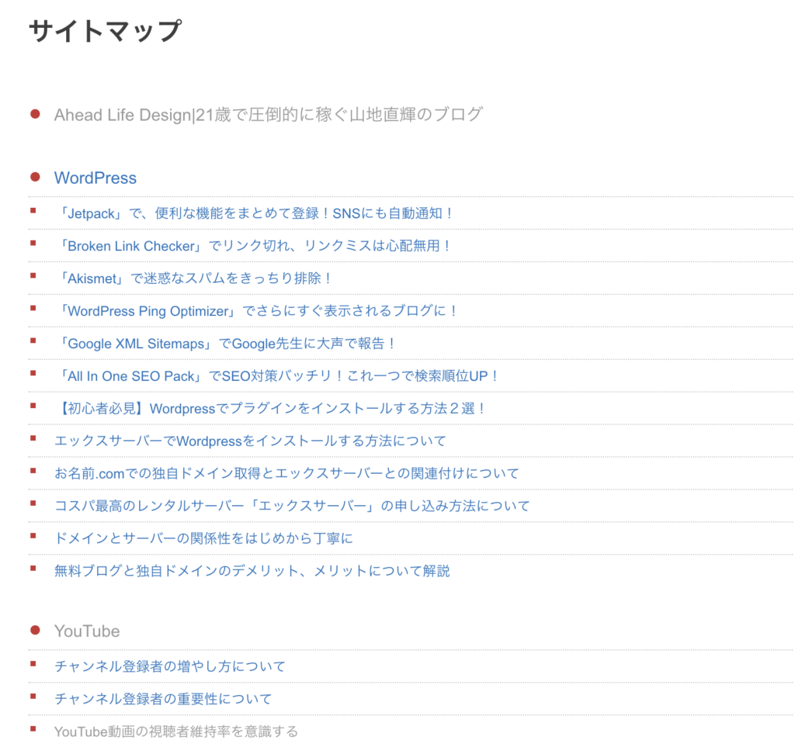Open 無料ブログと独自ドメイン article link
The width and height of the screenshot is (795, 747).
pos(252,571)
